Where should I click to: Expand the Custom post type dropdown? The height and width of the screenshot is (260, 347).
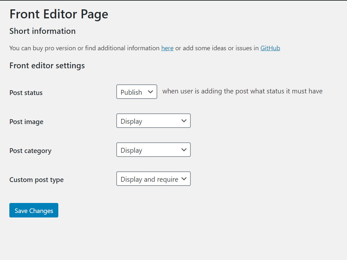153,178
